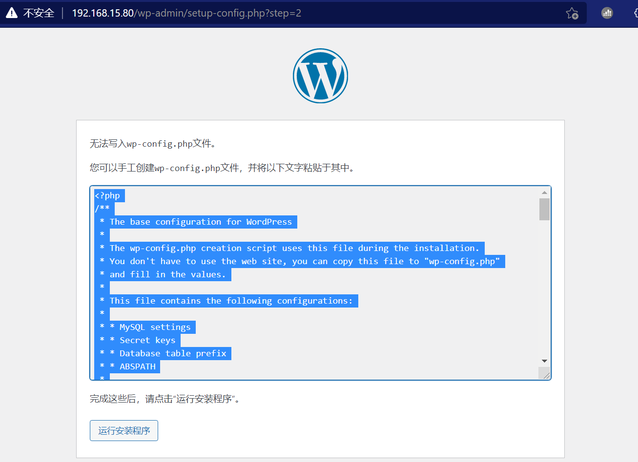
Task: Open the round extension icon in toolbar
Action: (607, 13)
